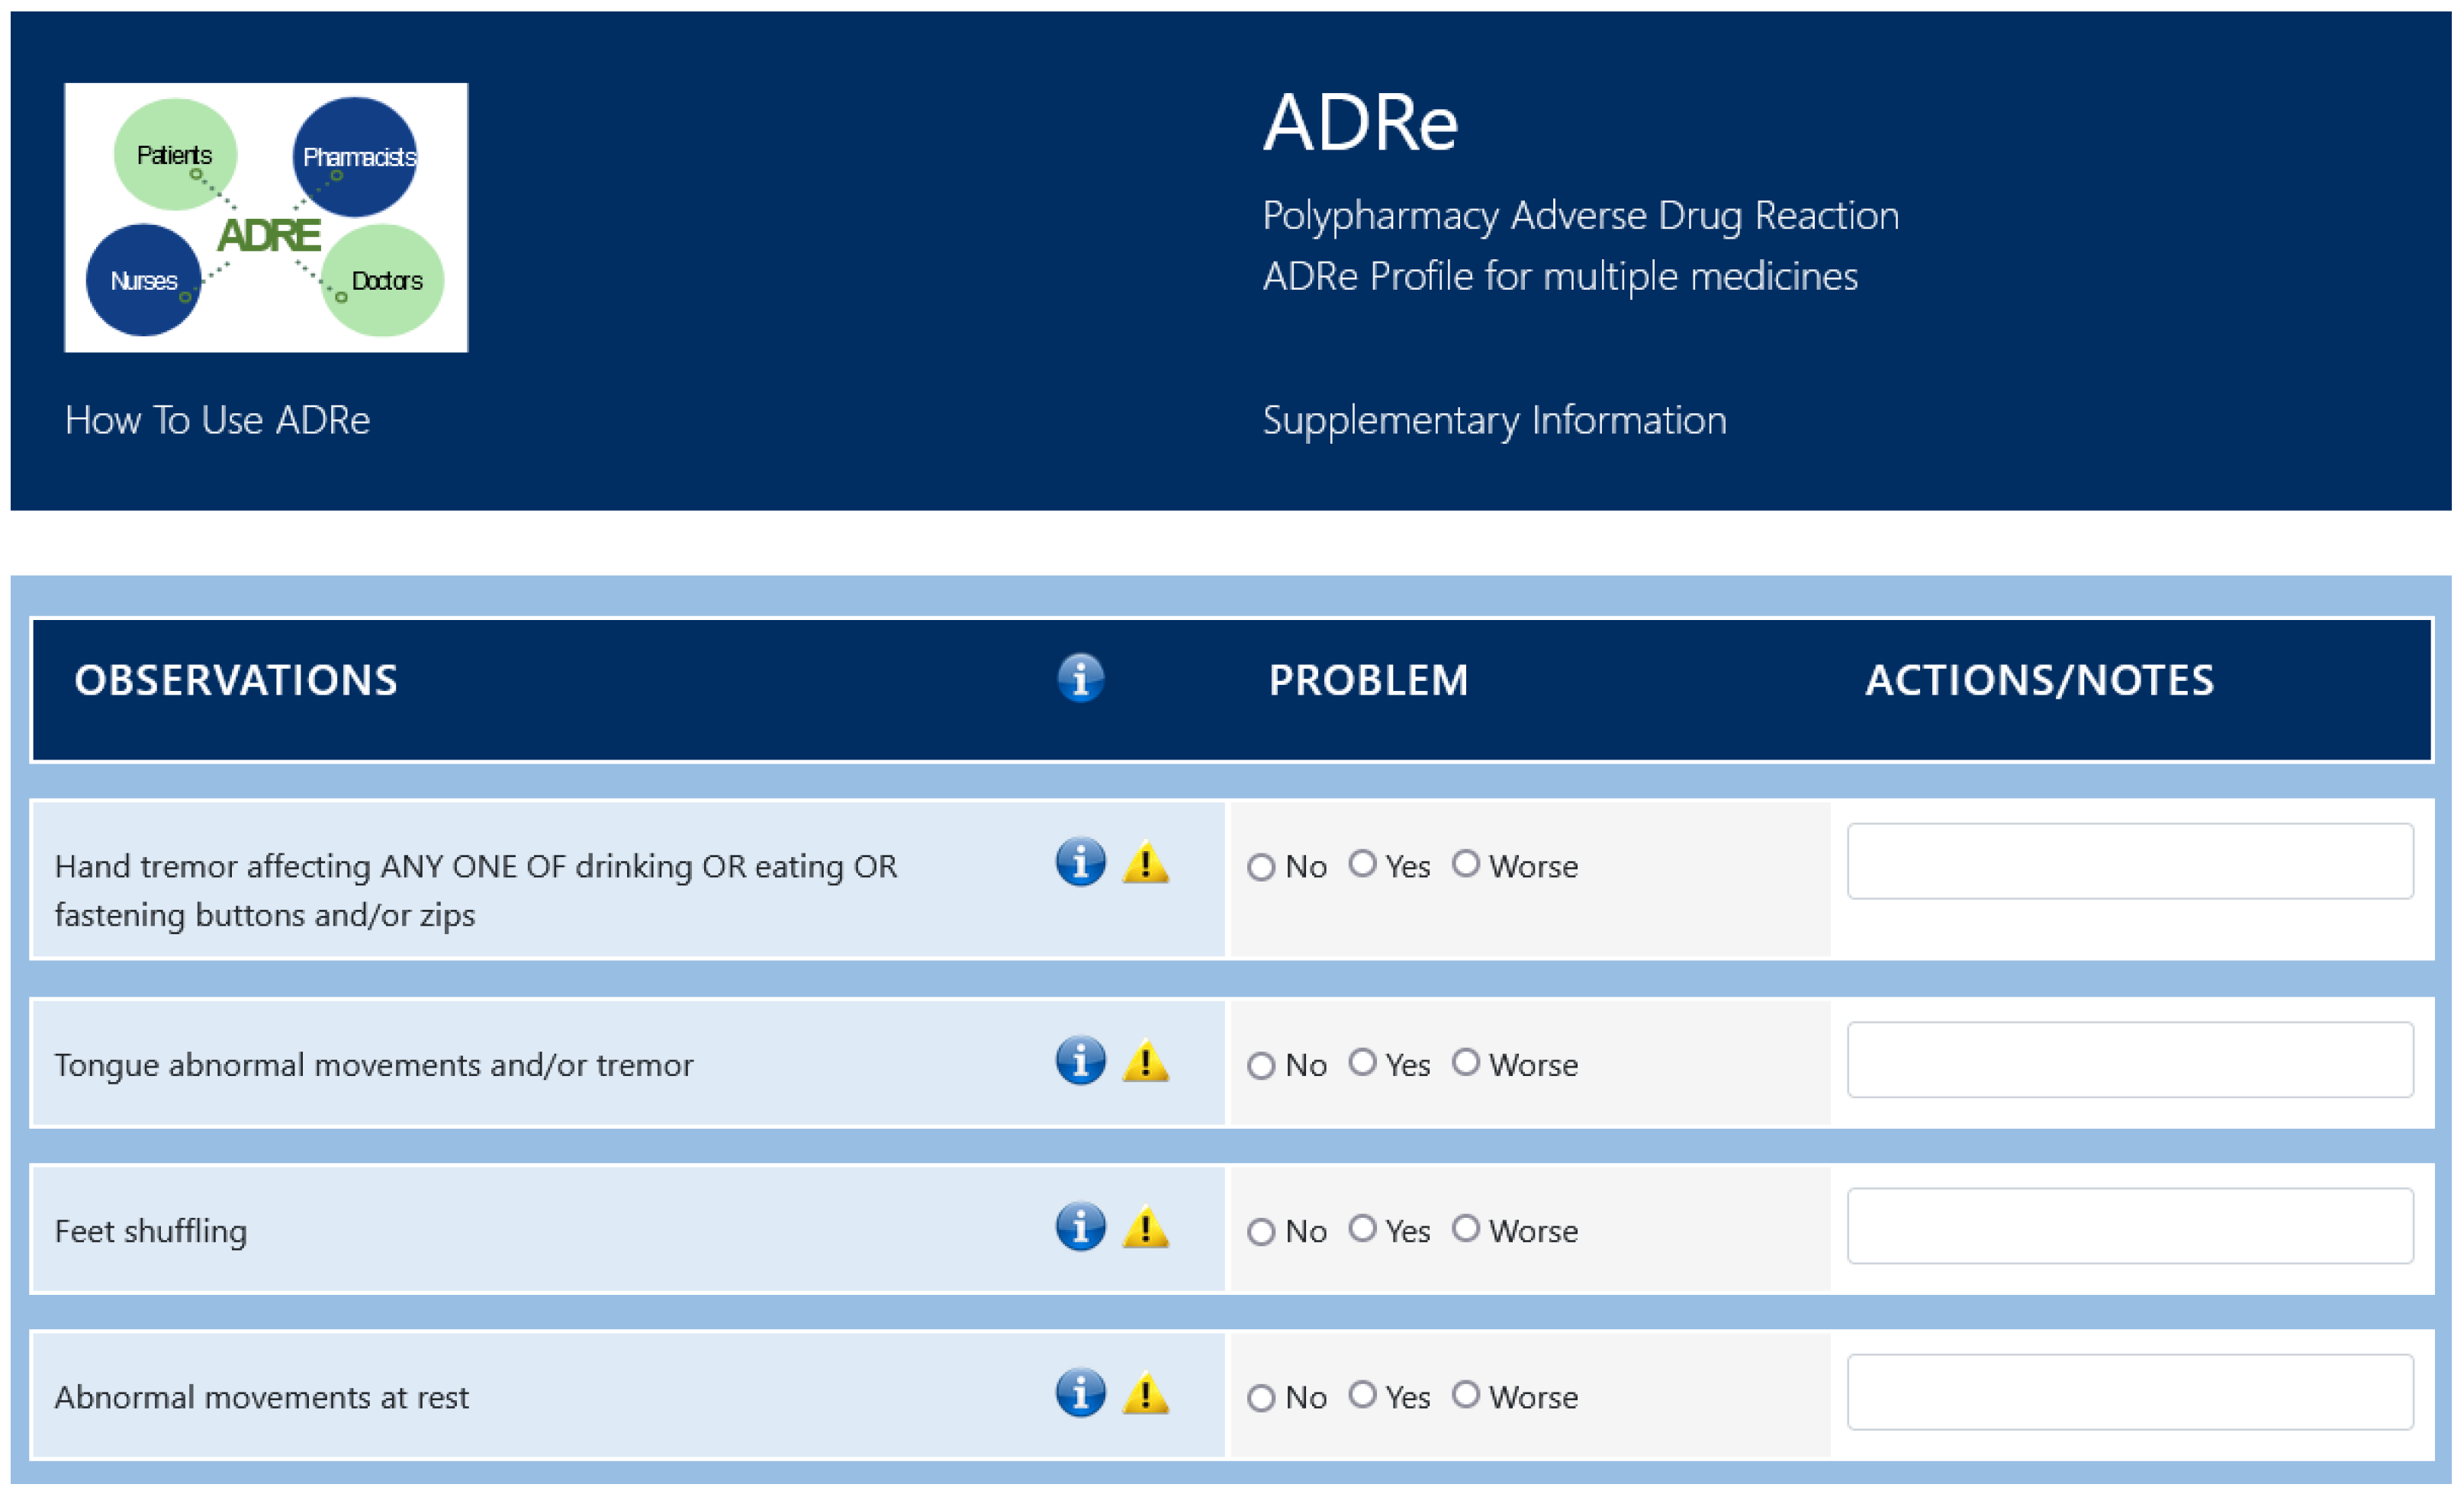Click warning triangle for Hand tremor row
Screen dimensions: 2464x1497
[1145, 863]
